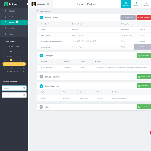Click the Calendar sidebar icon
151x151 pixels.
tap(5, 11)
